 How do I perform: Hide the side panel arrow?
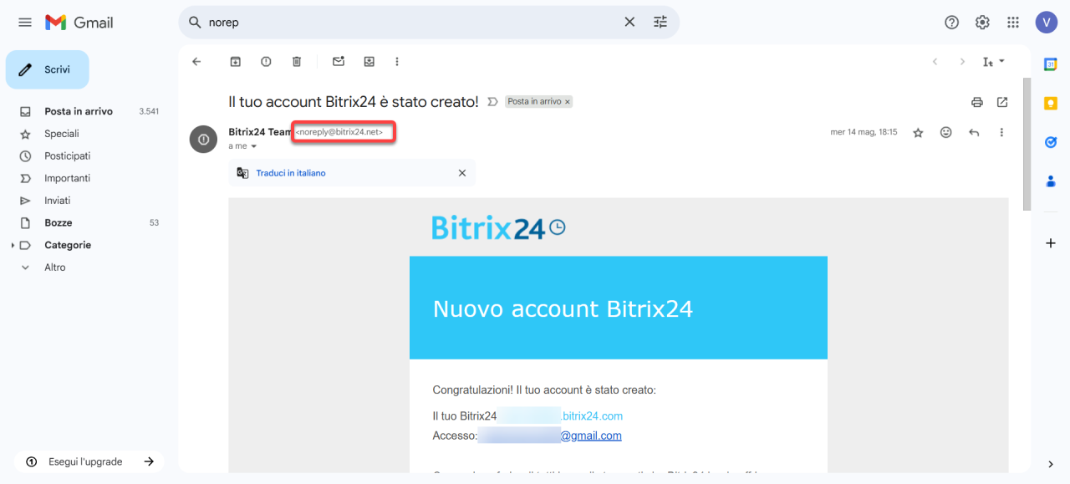1051,464
